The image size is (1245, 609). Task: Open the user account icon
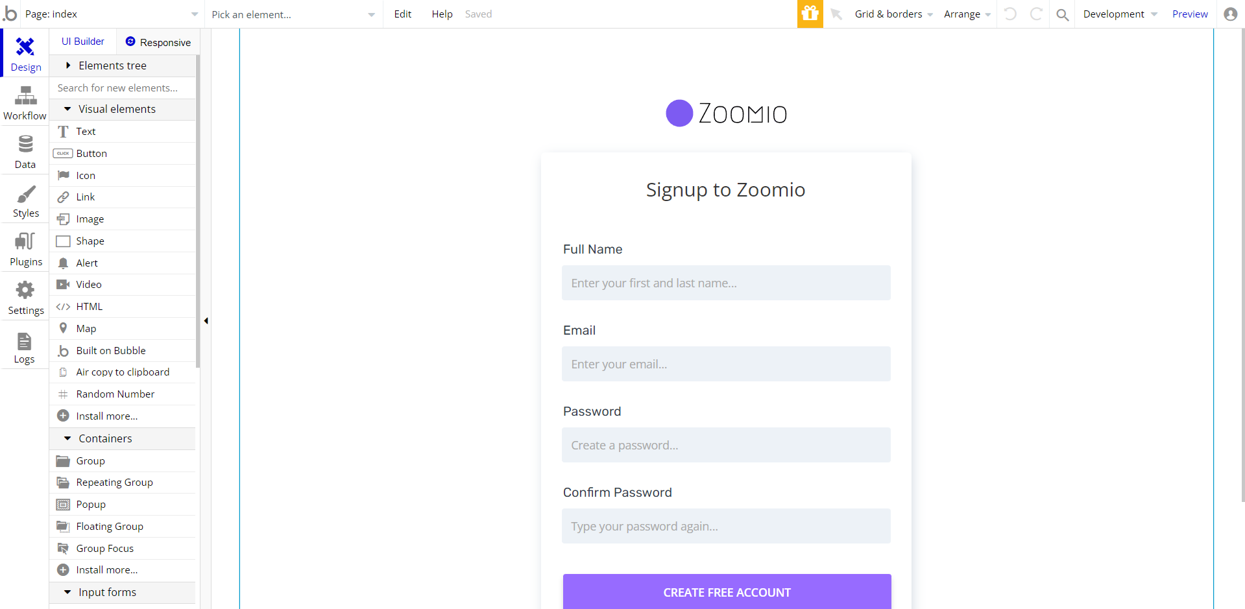[1230, 14]
